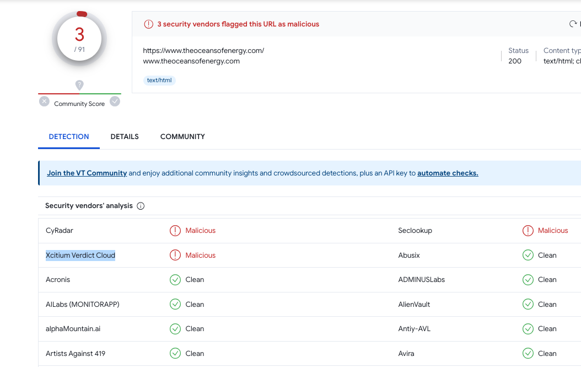581x367 pixels.
Task: Click the red alert icon in malicious banner
Action: (x=149, y=24)
